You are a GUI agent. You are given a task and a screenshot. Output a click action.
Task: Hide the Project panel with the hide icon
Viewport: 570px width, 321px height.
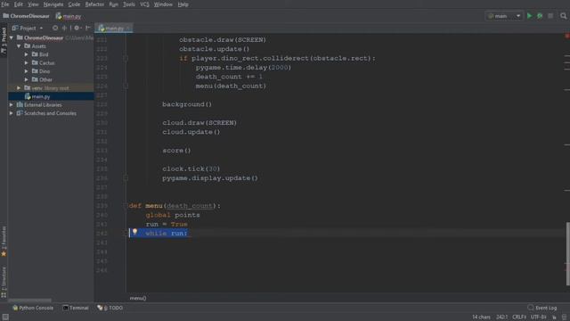click(x=87, y=28)
